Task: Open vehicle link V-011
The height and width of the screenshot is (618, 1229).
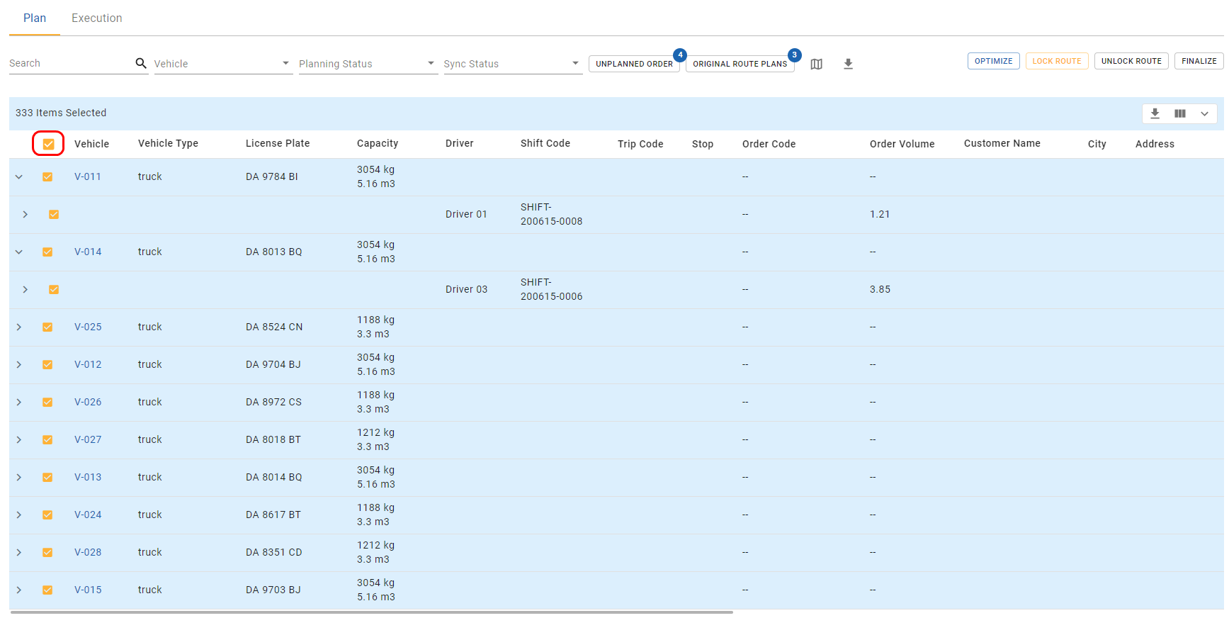Action: 88,176
